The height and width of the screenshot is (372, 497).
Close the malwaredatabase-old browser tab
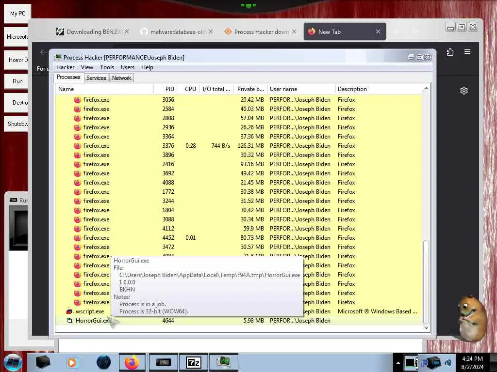[x=211, y=31]
